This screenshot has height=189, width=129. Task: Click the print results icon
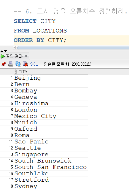tap(10, 64)
